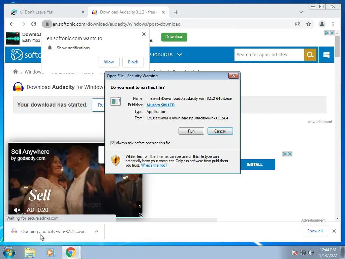Screen dimensions: 345x259
Task: Click the Softonic home breadcrumb icon
Action: pyautogui.click(x=15, y=71)
